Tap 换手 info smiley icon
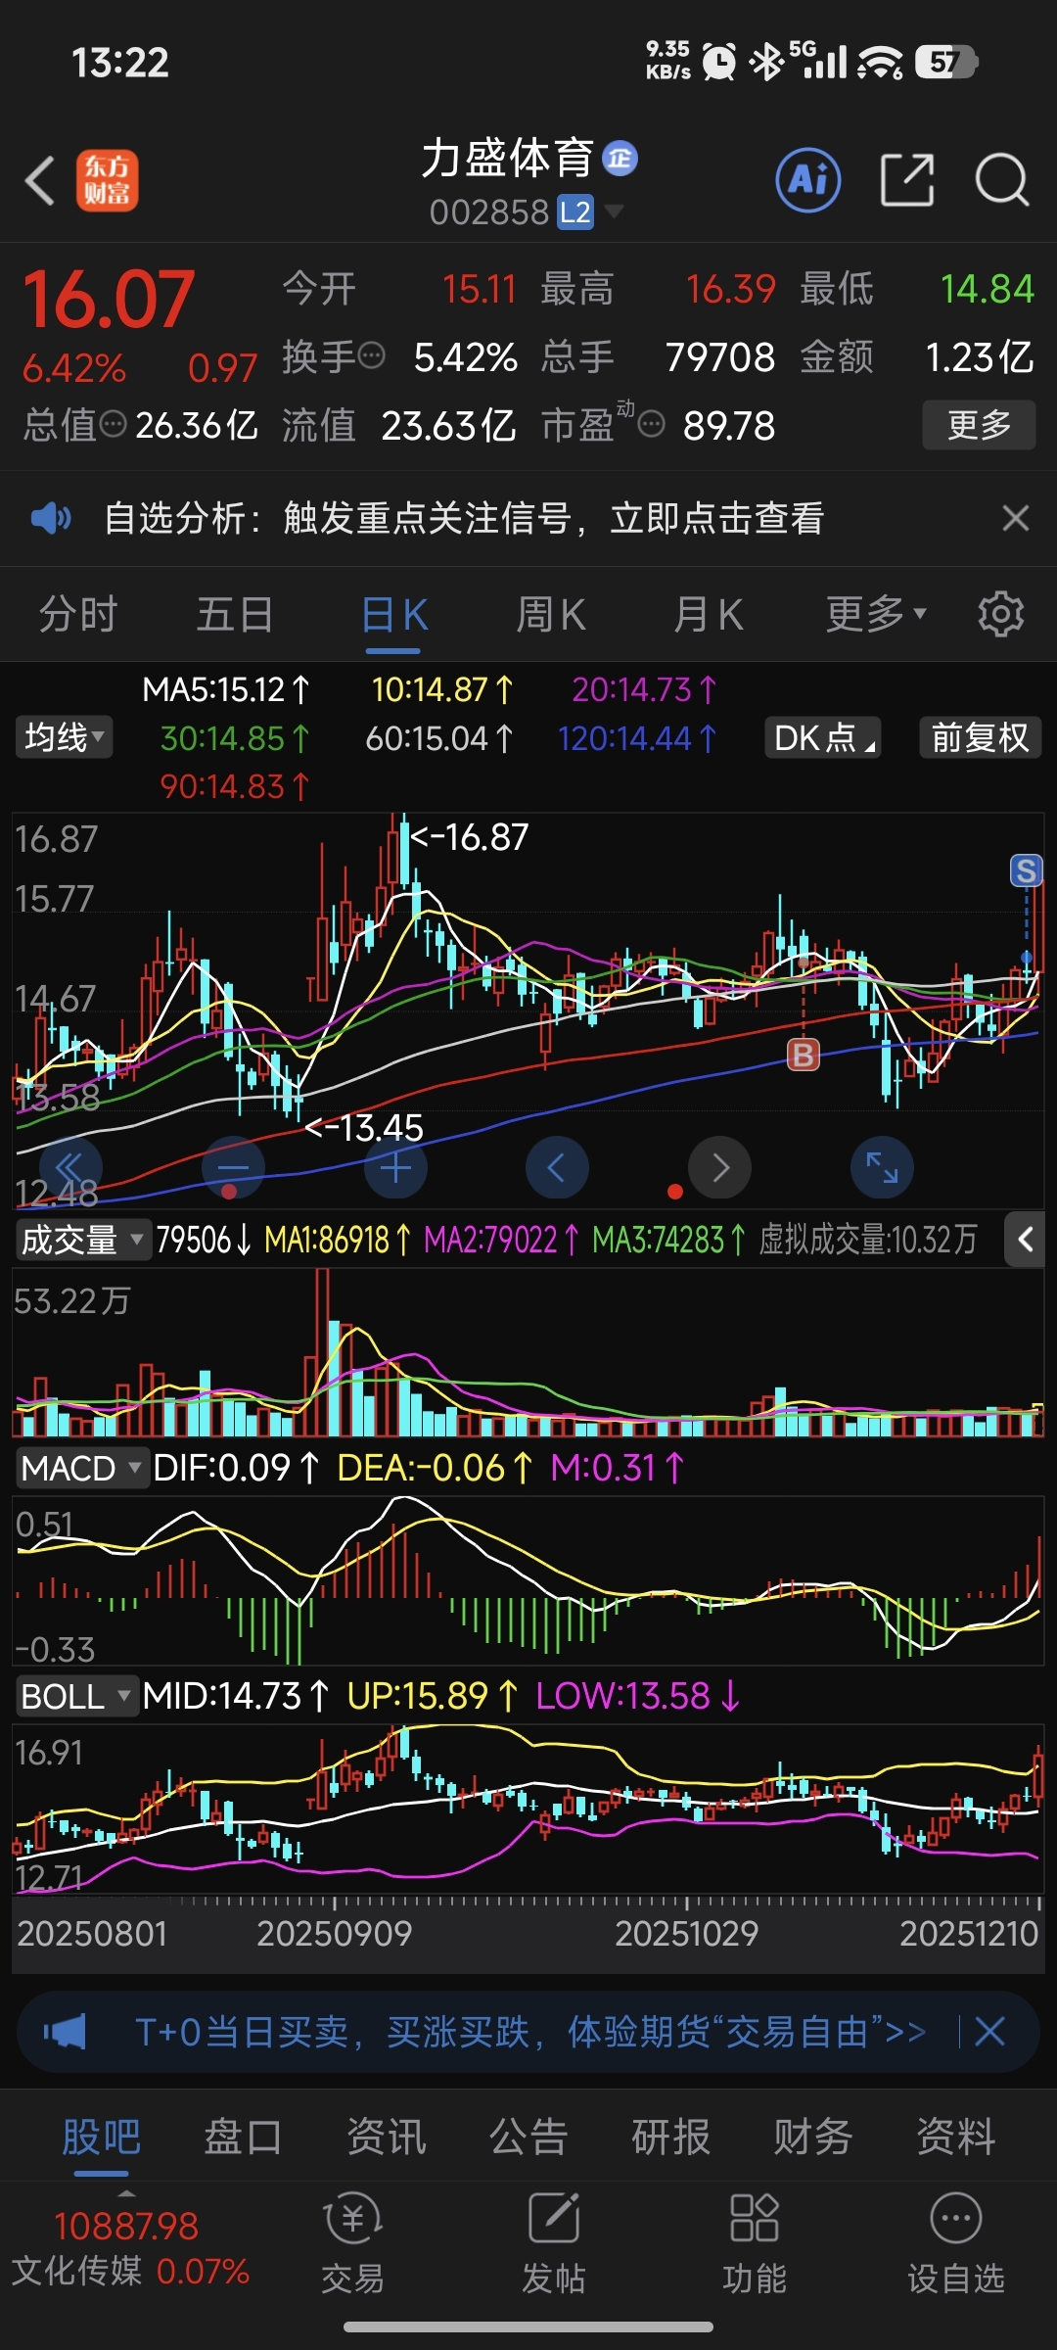1057x2350 pixels. tap(371, 355)
